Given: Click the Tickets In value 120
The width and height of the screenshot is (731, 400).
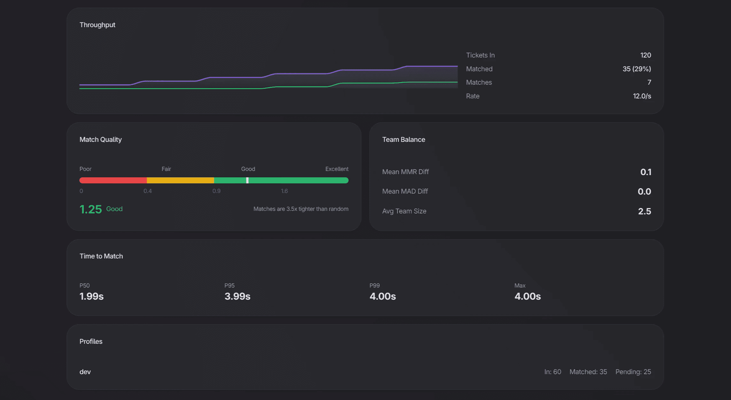Looking at the screenshot, I should [x=645, y=55].
